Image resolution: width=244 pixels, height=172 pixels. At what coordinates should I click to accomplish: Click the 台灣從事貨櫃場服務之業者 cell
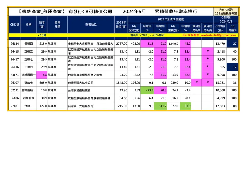tap(91, 75)
